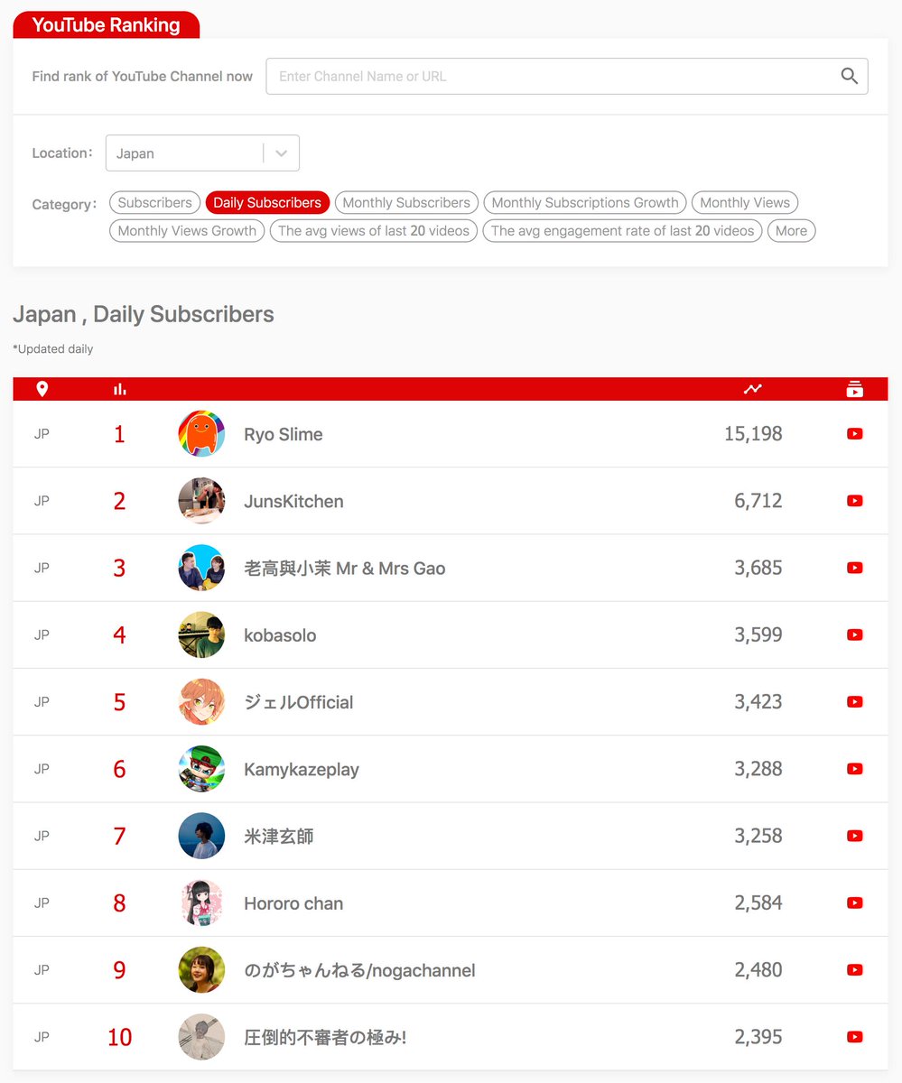Click the 3,288 daily subscribers value

tap(758, 769)
